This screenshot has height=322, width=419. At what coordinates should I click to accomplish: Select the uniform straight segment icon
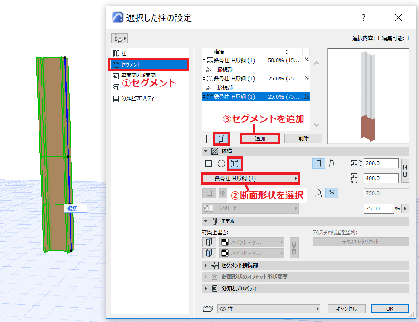pos(319,163)
